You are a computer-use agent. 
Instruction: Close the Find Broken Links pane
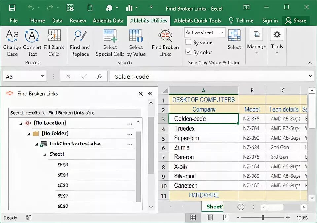(141, 94)
